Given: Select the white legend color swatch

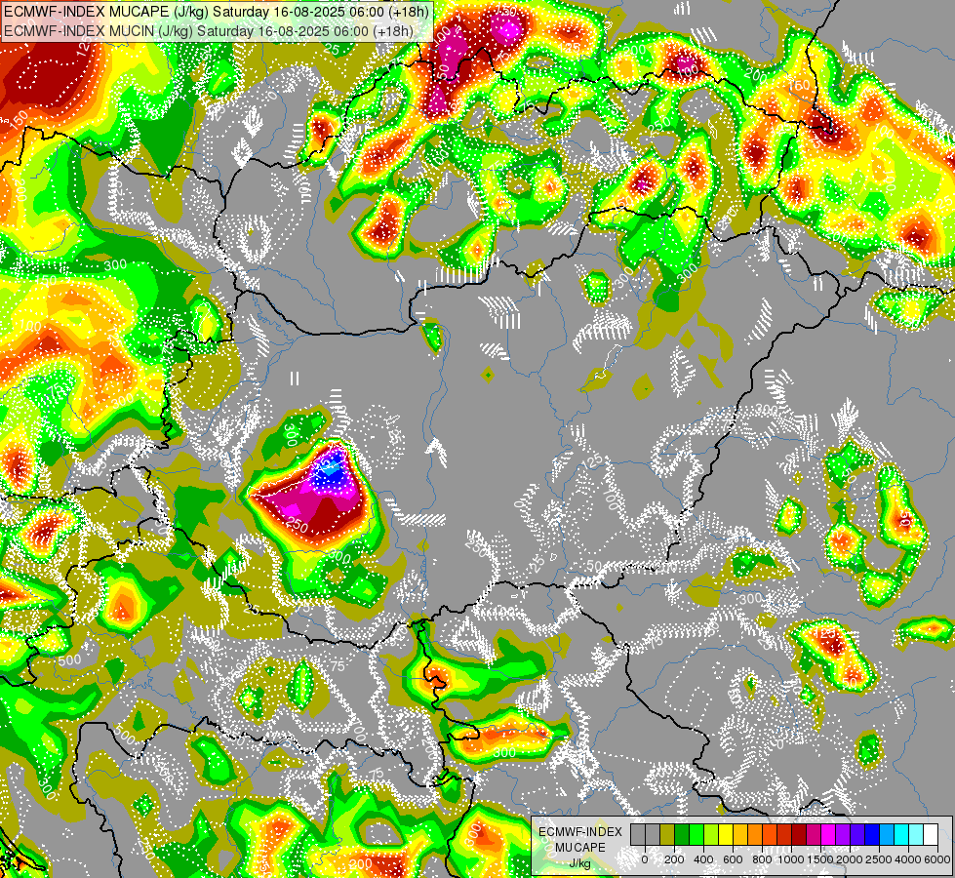Looking at the screenshot, I should [x=932, y=834].
